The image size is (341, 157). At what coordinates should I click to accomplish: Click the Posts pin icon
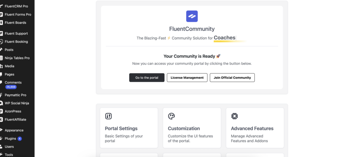(x=1, y=50)
